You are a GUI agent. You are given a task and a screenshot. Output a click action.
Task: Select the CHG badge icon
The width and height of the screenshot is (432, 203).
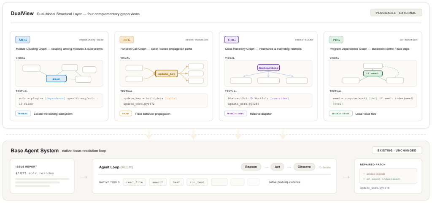pos(232,40)
